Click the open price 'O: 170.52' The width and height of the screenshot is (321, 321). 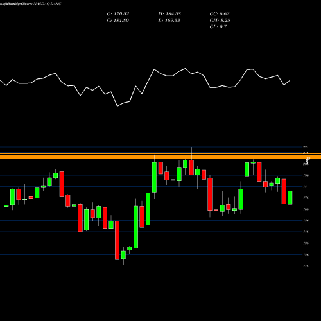(118, 14)
